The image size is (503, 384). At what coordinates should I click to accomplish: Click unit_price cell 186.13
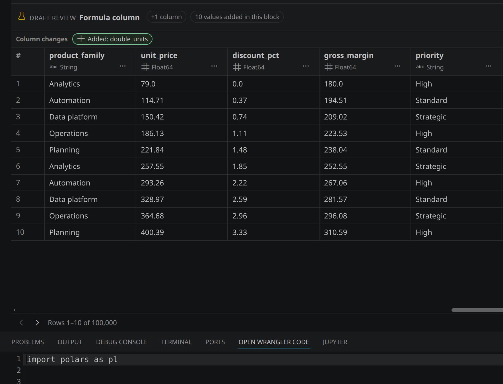(182, 133)
